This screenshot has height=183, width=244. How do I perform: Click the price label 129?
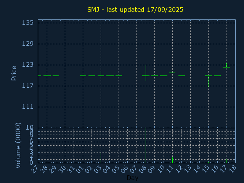pos(28,44)
